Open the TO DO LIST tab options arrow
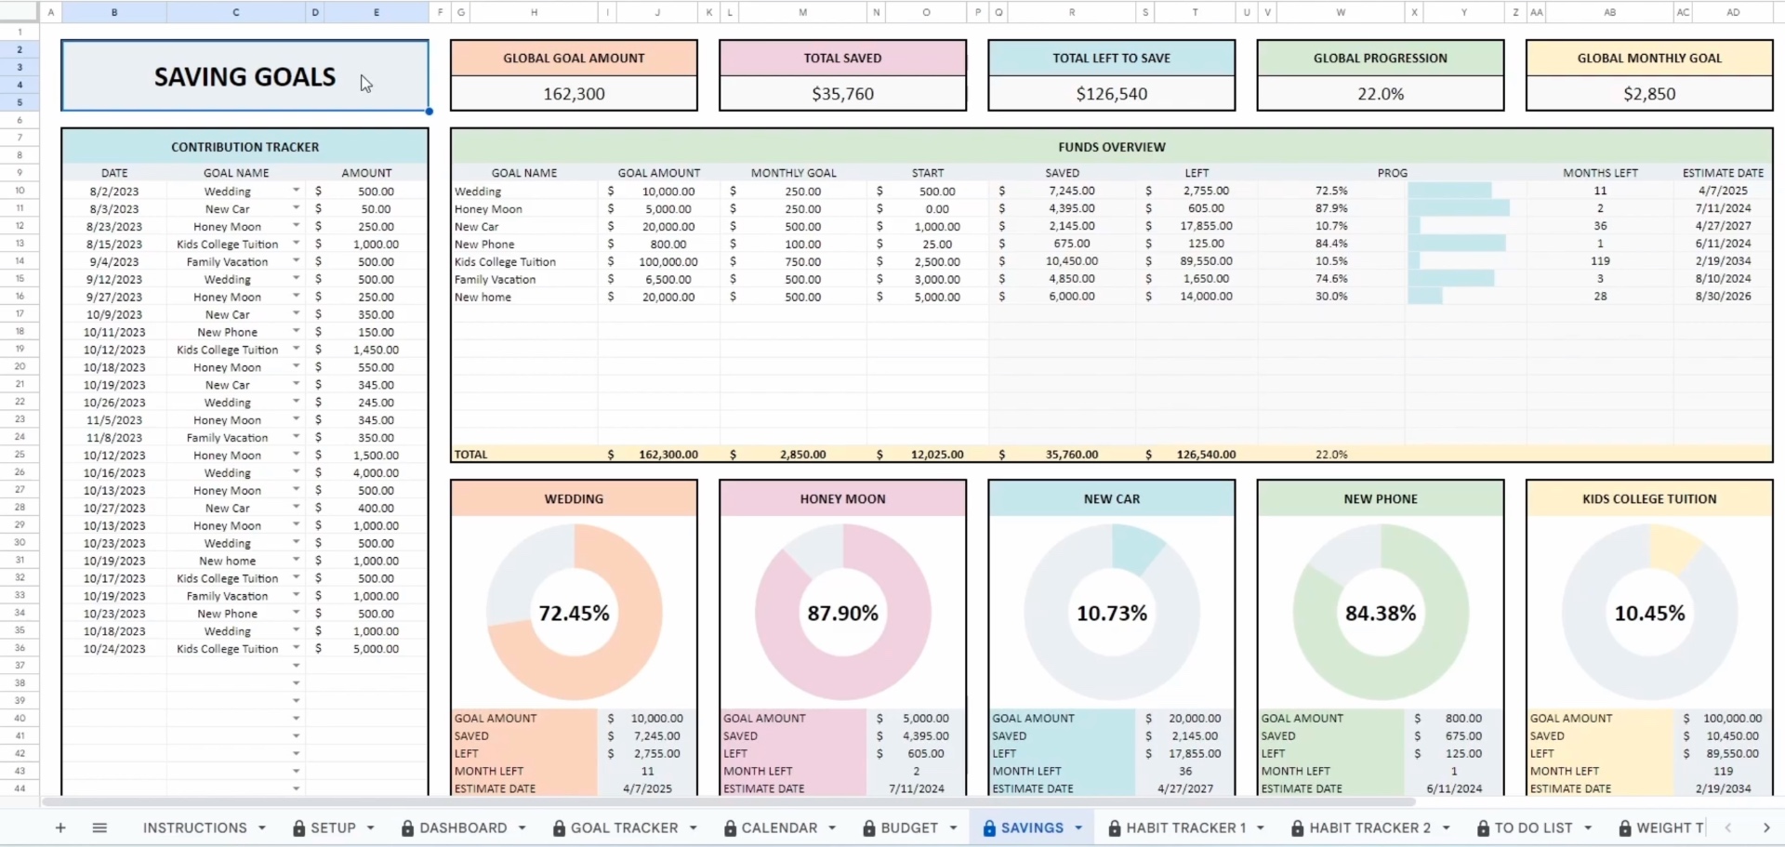This screenshot has width=1785, height=847. point(1588,827)
